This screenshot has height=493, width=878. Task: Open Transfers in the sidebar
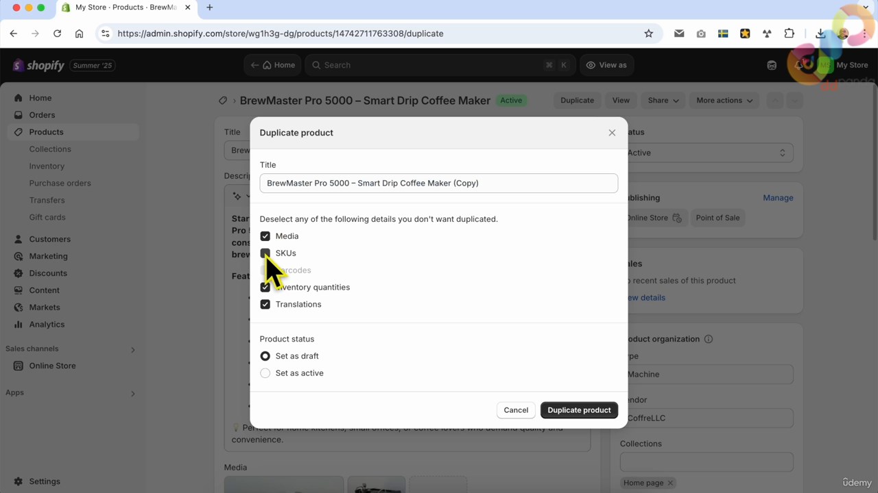pyautogui.click(x=47, y=201)
